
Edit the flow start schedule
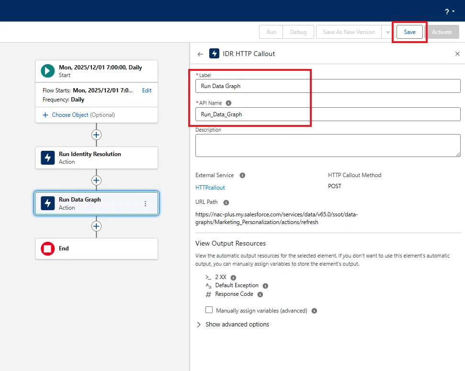click(x=147, y=90)
